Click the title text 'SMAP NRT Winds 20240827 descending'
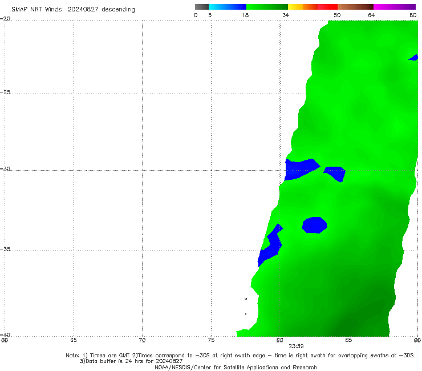The image size is (422, 371). click(x=73, y=9)
